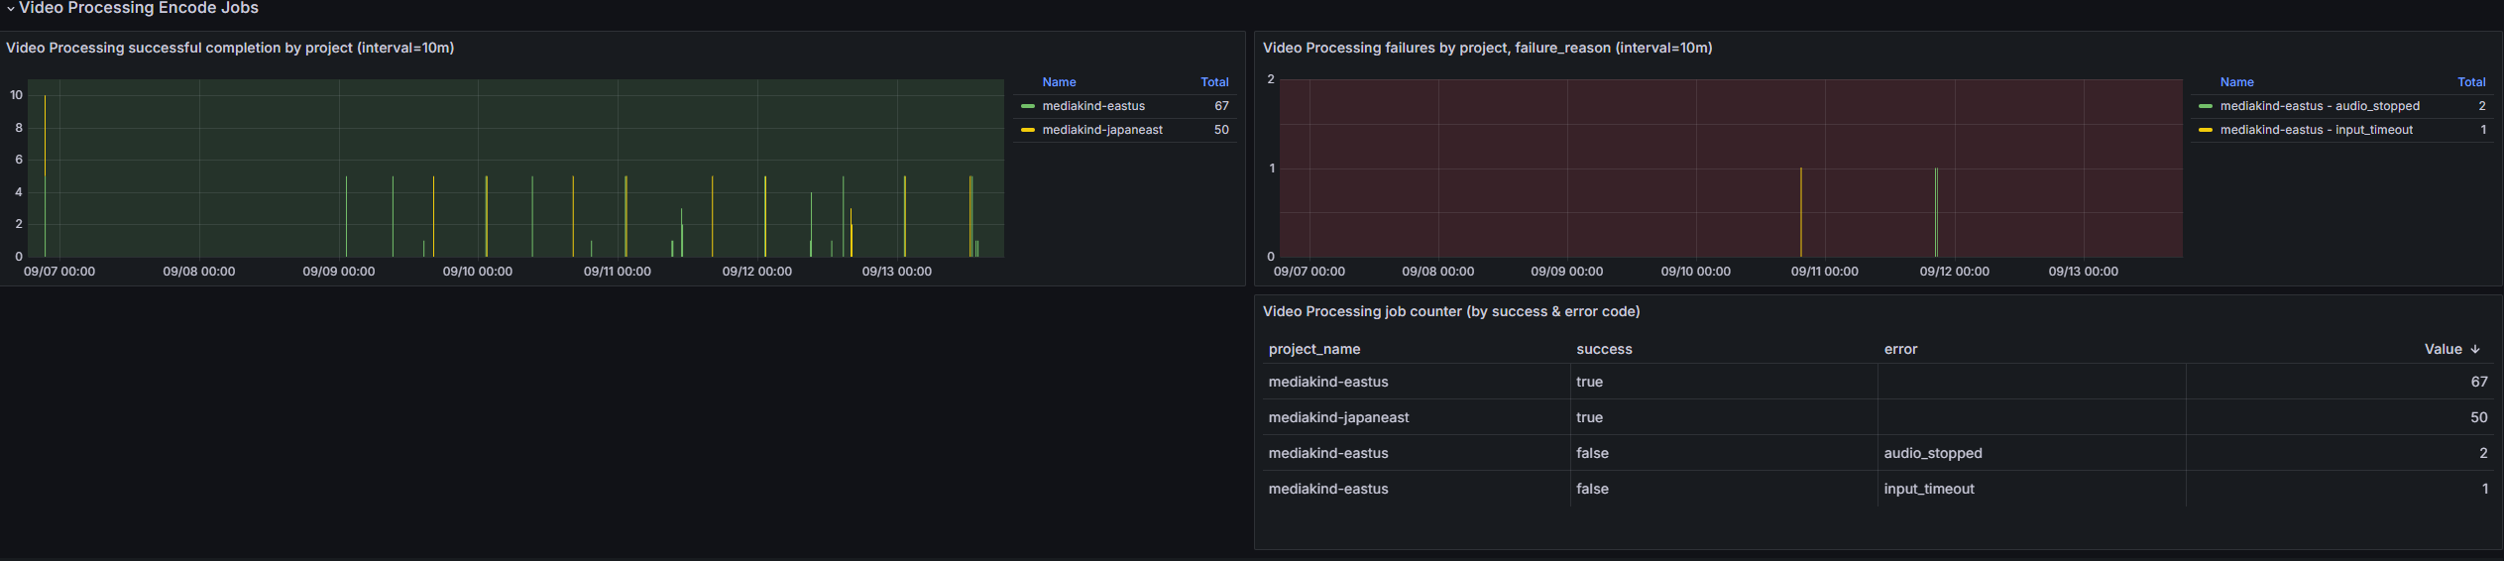Sort job counter table by error column

click(x=1900, y=349)
